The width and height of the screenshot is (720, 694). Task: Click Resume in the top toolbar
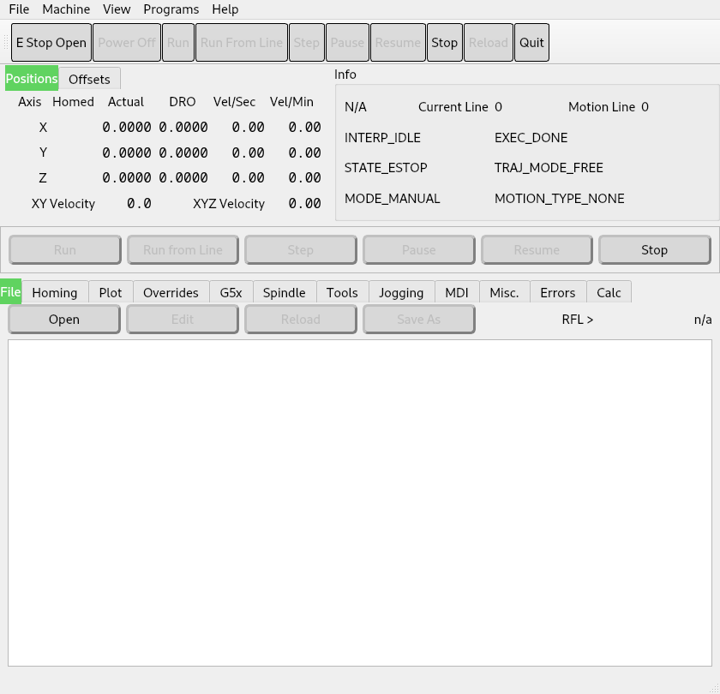click(398, 42)
